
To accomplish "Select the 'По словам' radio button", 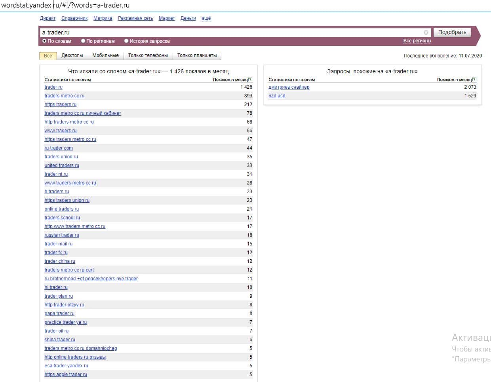I will (44, 41).
